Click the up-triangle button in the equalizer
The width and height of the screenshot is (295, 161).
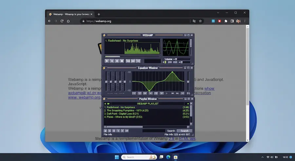pos(150,93)
